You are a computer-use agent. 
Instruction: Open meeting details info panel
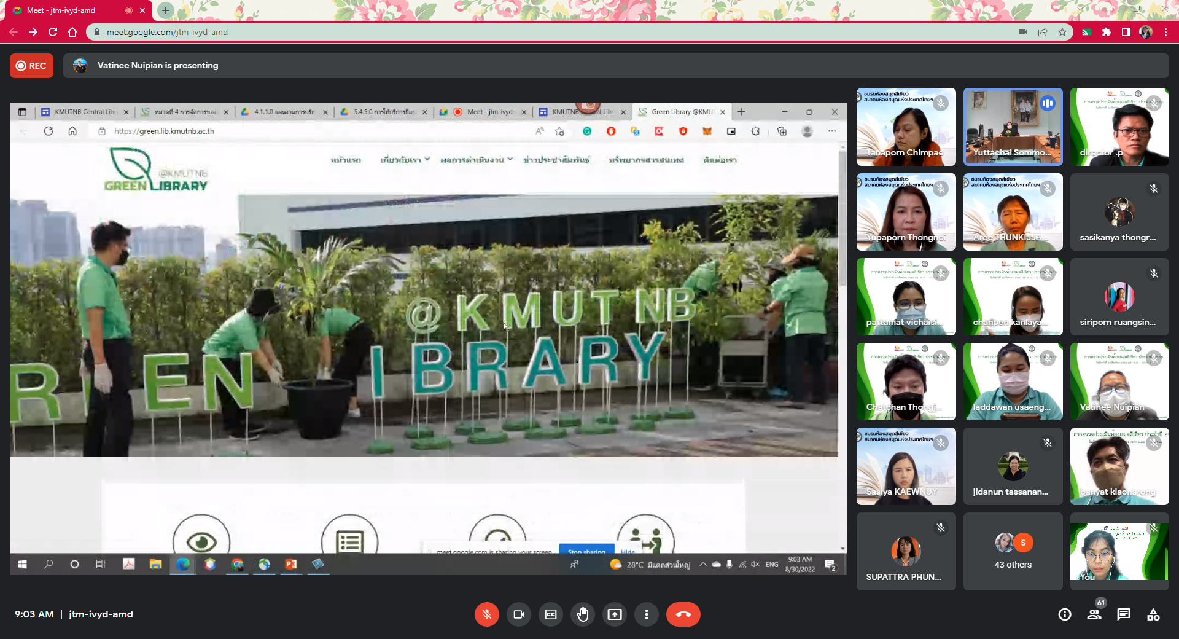pyautogui.click(x=1065, y=614)
